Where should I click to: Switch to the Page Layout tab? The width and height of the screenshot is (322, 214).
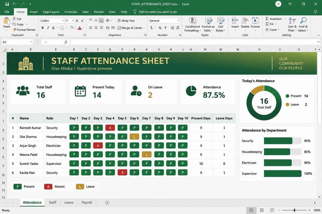(51, 12)
